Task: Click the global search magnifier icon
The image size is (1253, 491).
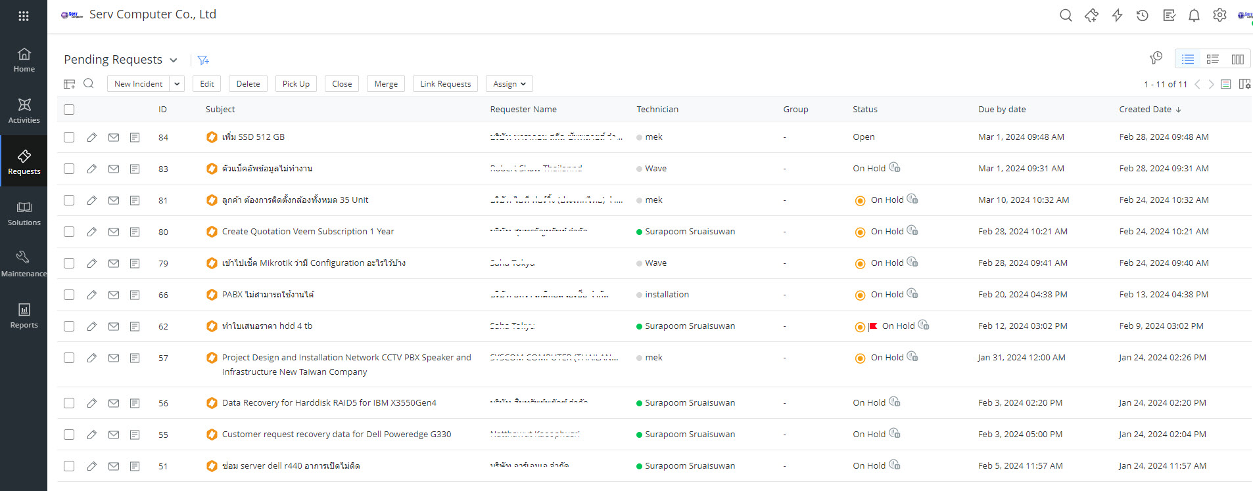Action: 1066,15
